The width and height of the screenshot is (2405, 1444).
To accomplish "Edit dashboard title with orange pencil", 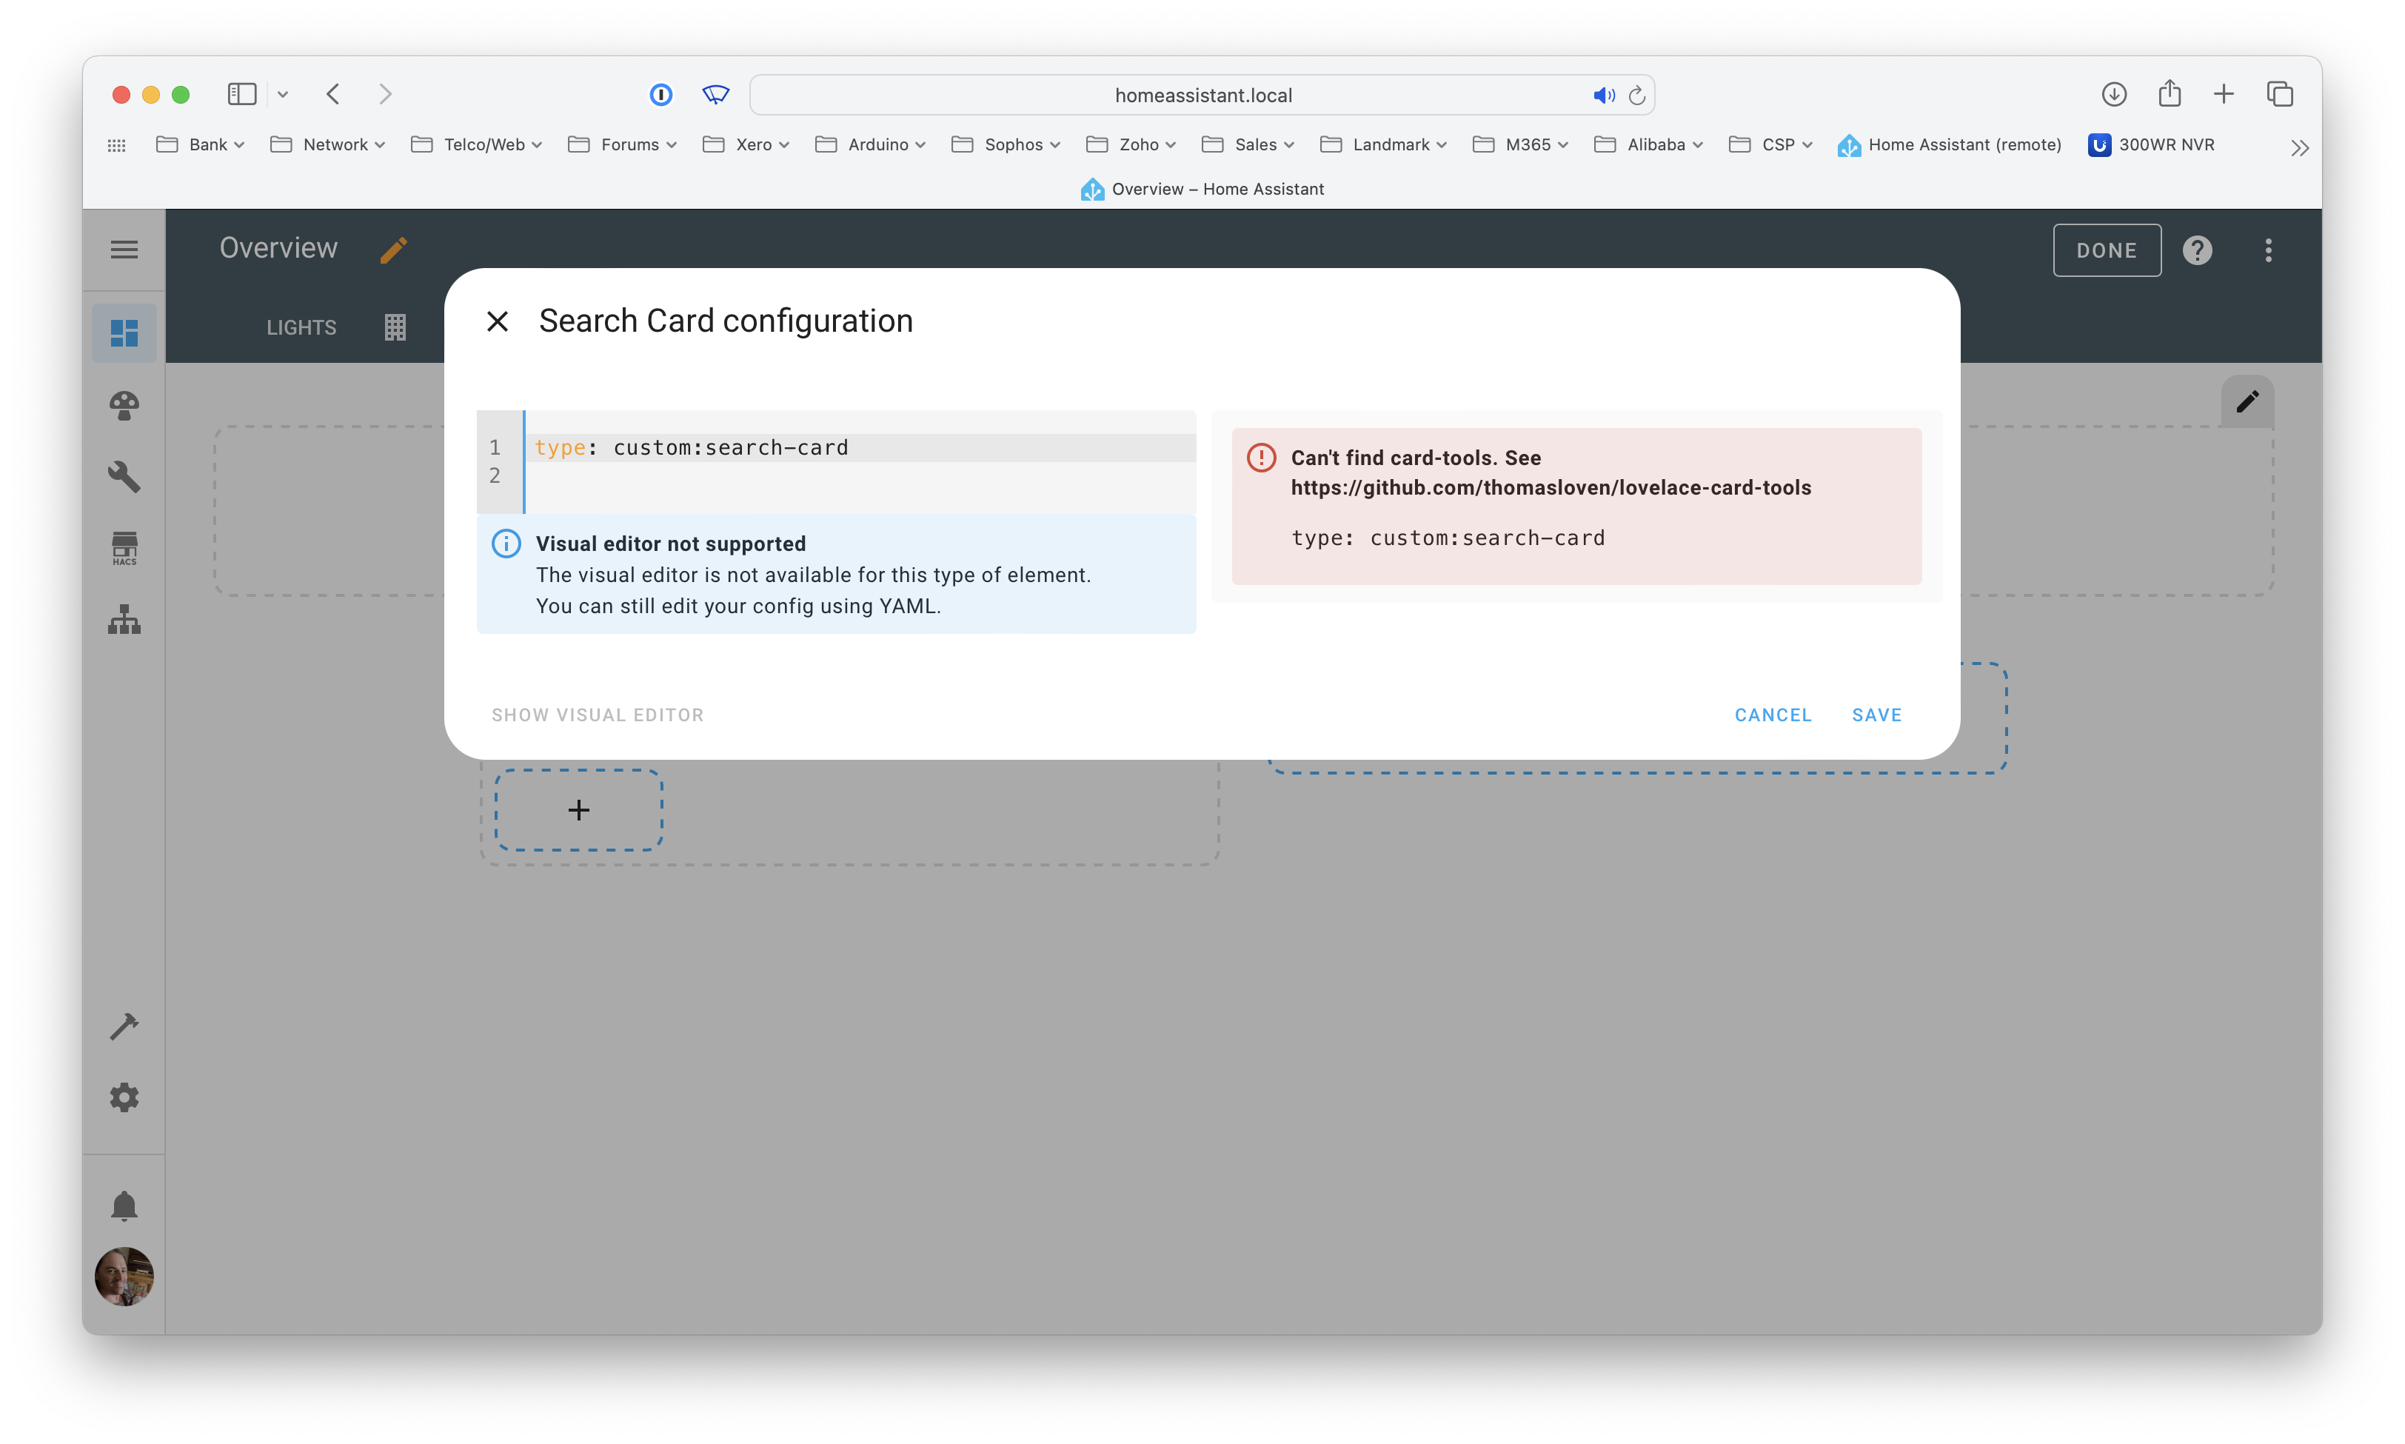I will click(393, 250).
